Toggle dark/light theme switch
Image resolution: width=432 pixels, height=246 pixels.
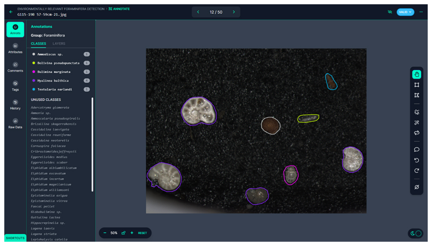point(415,233)
